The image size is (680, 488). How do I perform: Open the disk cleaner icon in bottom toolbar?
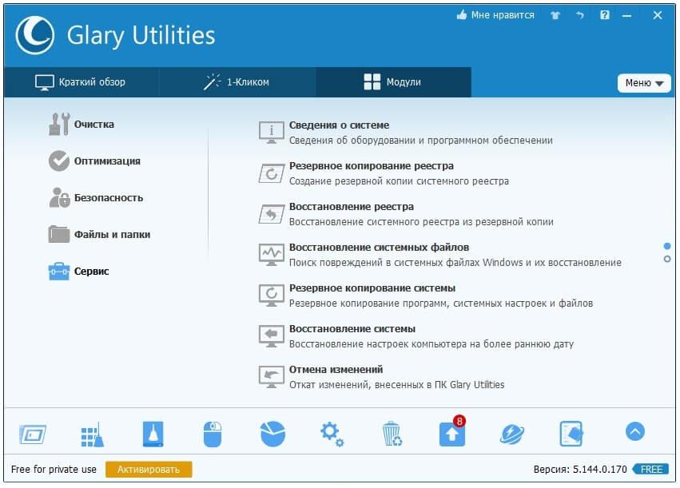point(33,434)
